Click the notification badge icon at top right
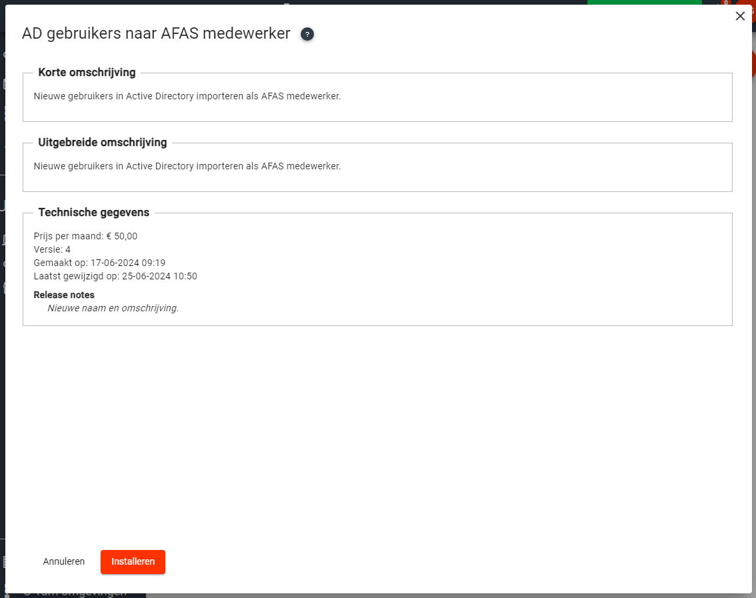Screen dimensions: 756x598 coord(724,3)
